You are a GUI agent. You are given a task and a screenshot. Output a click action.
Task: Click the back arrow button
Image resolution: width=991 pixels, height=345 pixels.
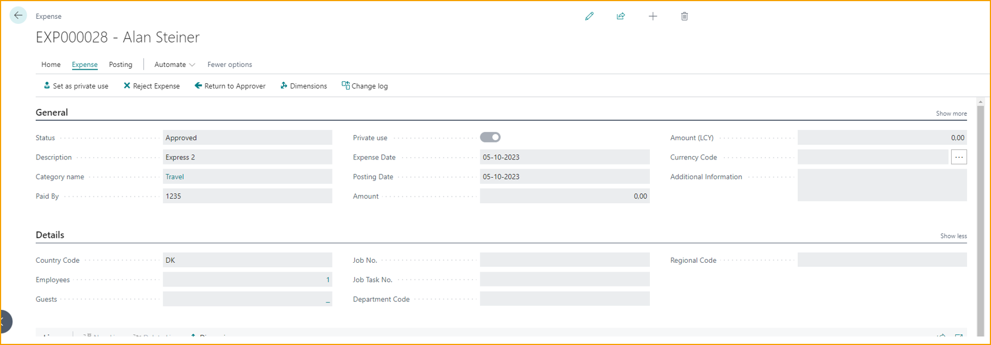pos(18,15)
